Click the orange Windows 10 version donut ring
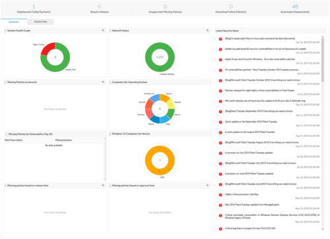This screenshot has height=239, width=330. (160, 172)
